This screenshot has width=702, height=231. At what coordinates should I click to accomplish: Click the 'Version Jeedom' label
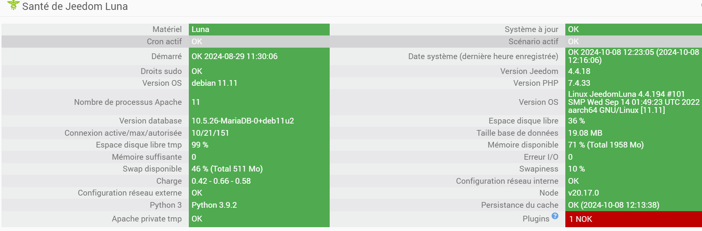[529, 71]
